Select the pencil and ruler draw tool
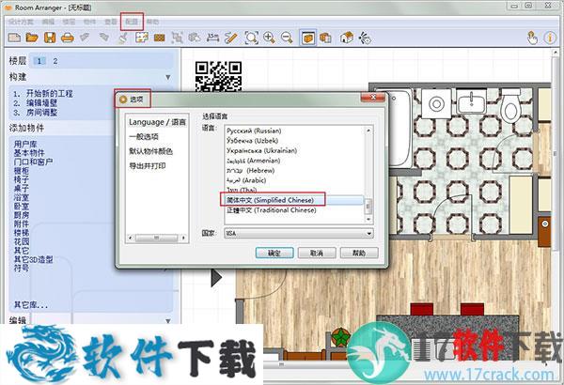The height and width of the screenshot is (385, 564). 231,38
